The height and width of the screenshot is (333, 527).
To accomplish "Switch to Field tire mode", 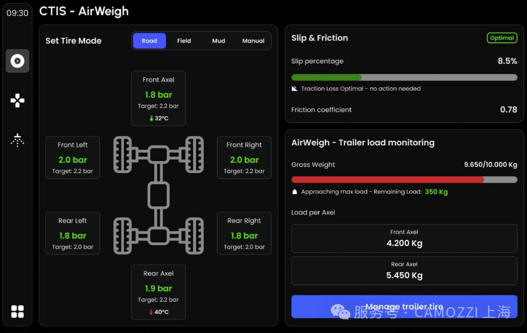I will point(184,41).
